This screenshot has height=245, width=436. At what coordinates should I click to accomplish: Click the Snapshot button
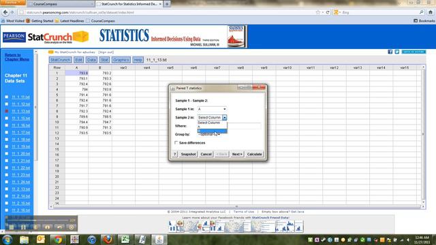coord(188,154)
